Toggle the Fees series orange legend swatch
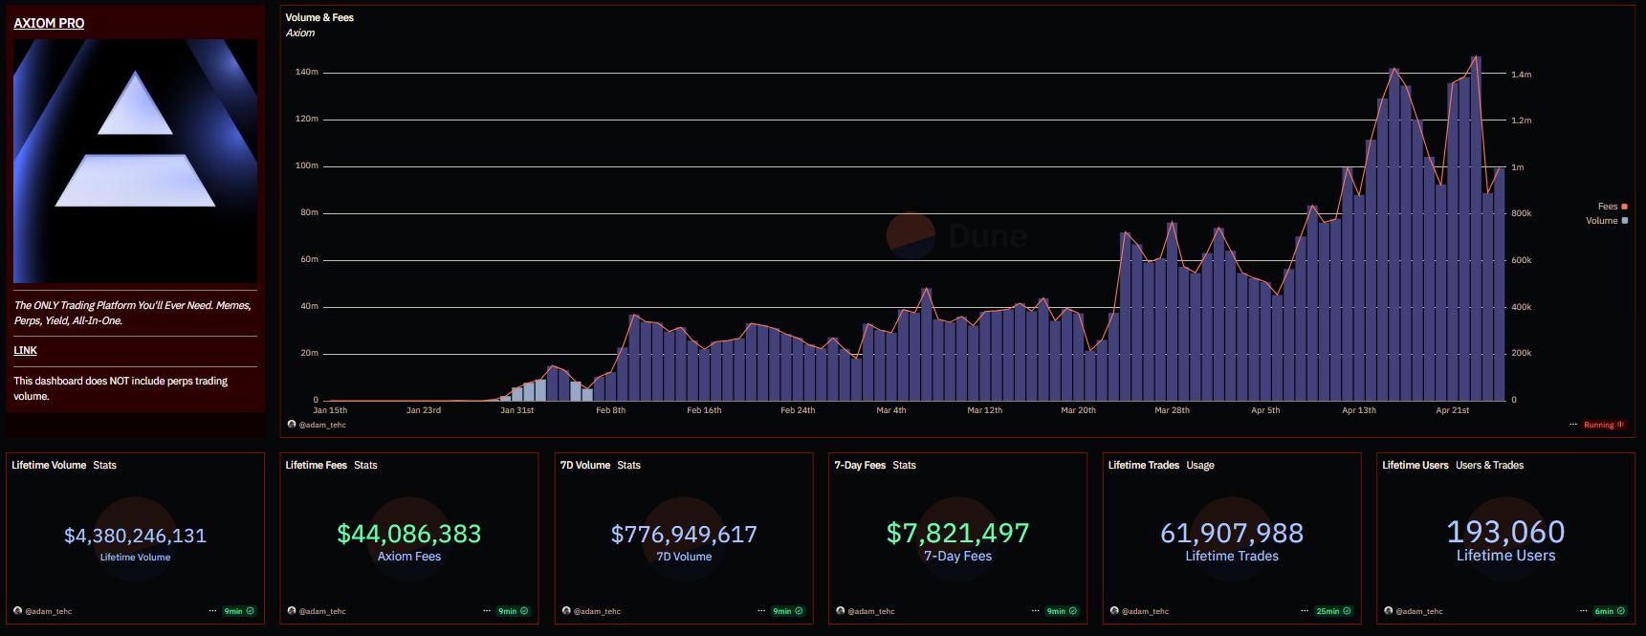Viewport: 1646px width, 636px height. click(1624, 207)
